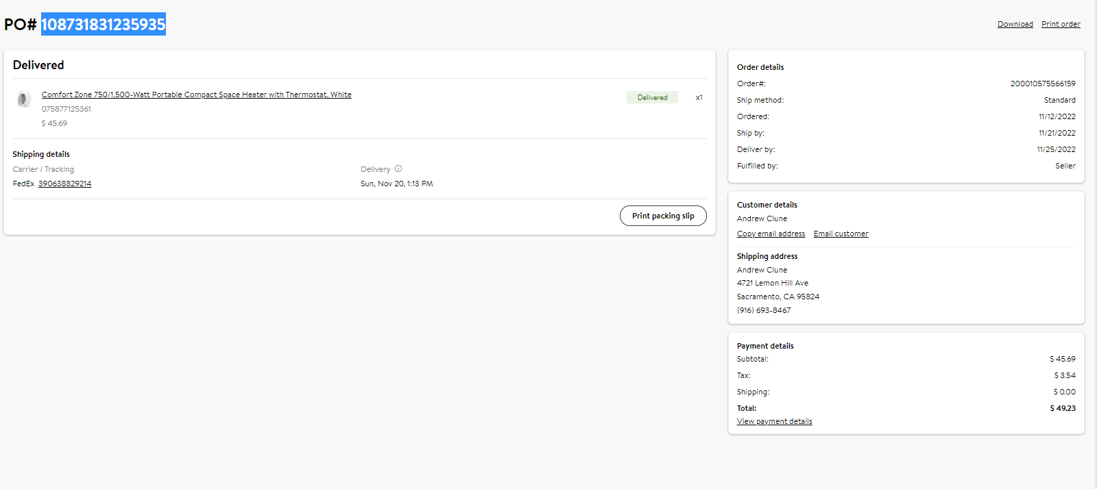
Task: Click the customer name Andrew Clune under Customer details
Action: (x=762, y=218)
